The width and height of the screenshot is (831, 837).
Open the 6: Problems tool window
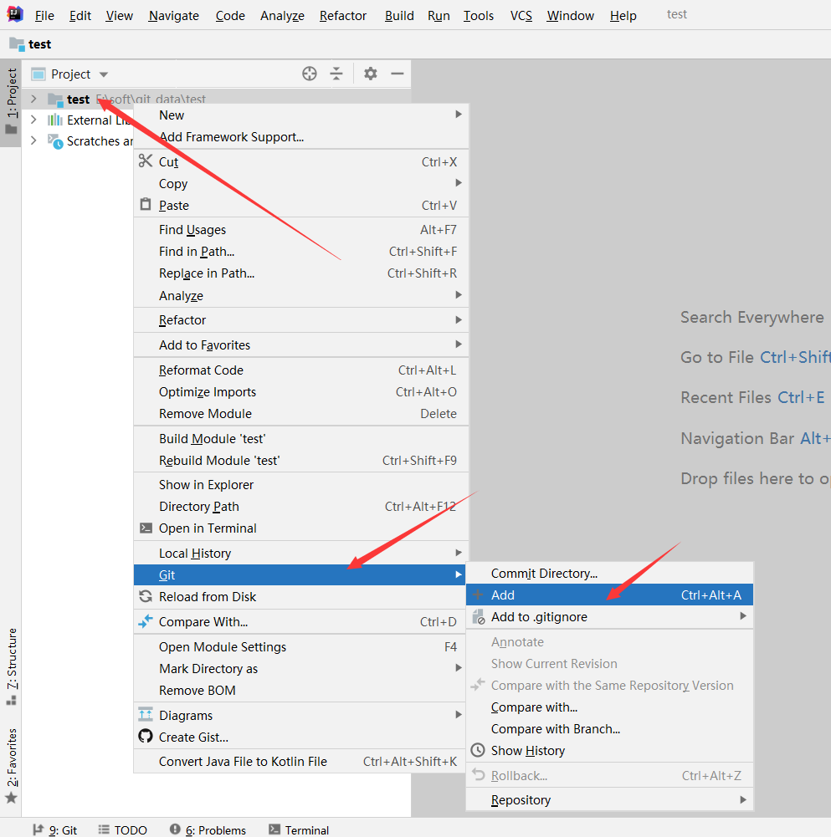[208, 829]
